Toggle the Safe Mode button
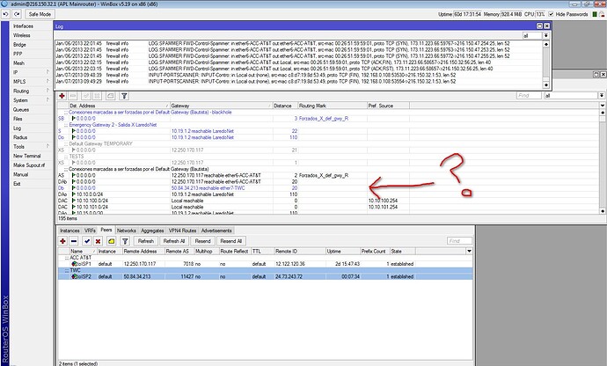 pyautogui.click(x=40, y=14)
